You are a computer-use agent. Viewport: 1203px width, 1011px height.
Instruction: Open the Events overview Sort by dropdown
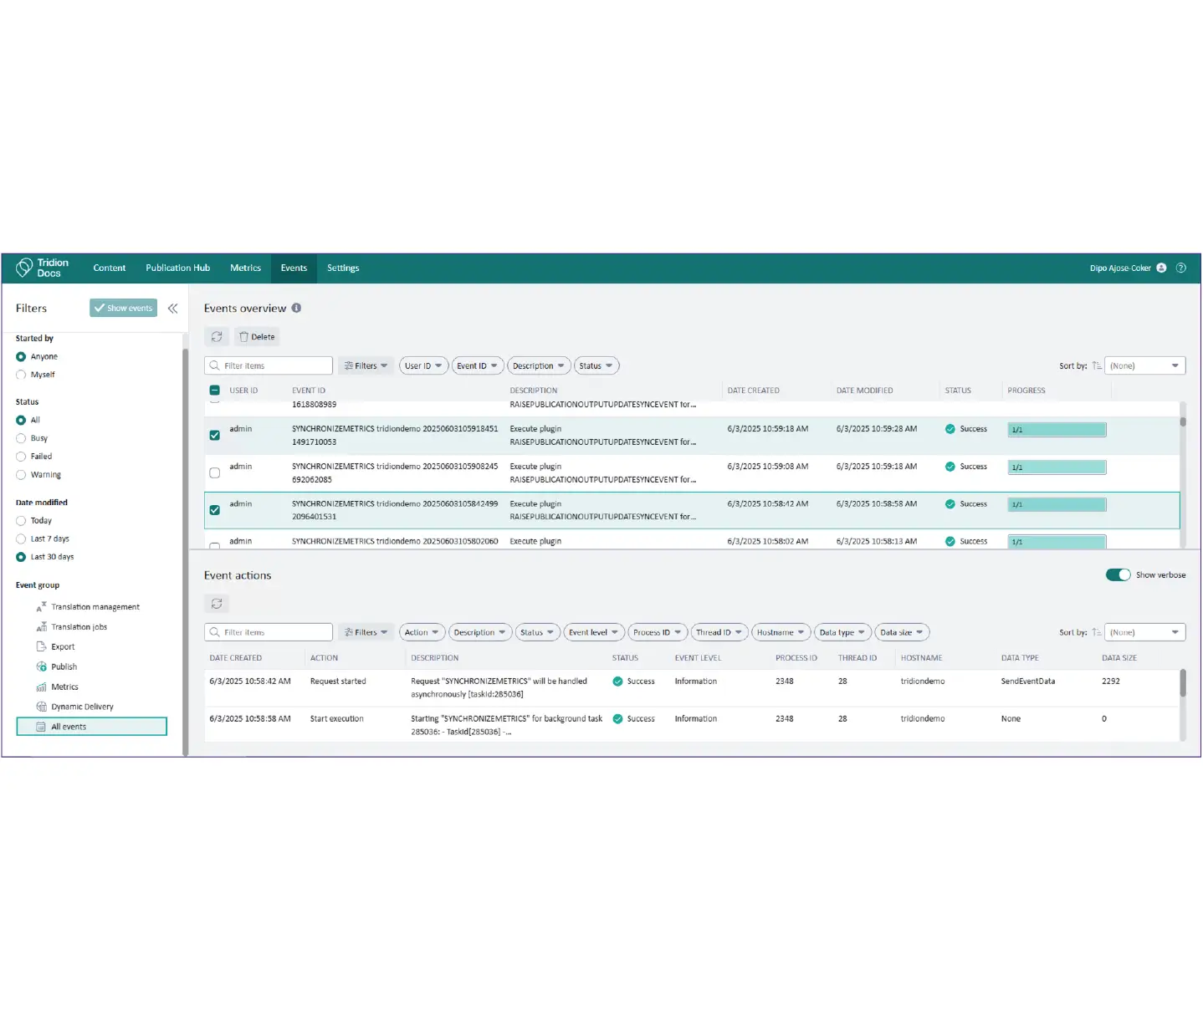coord(1144,366)
